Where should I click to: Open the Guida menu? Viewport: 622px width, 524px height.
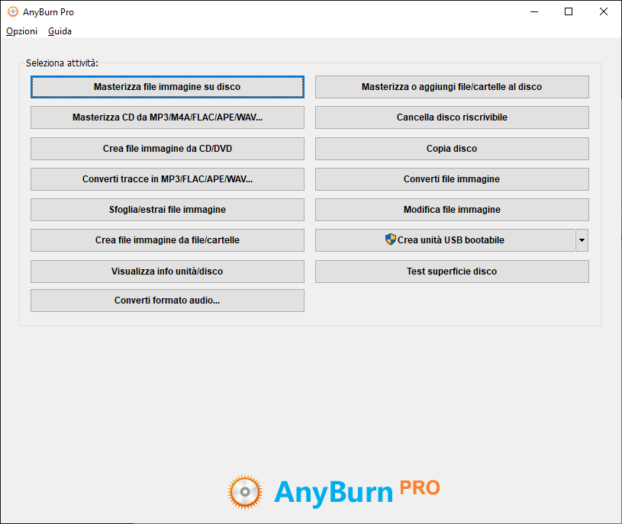[x=60, y=31]
